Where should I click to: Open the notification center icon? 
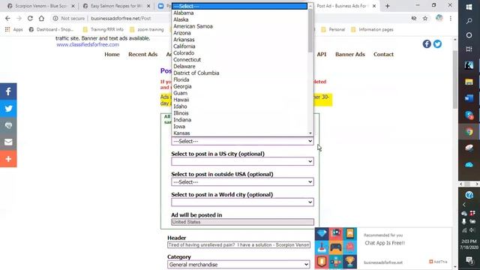(469, 260)
